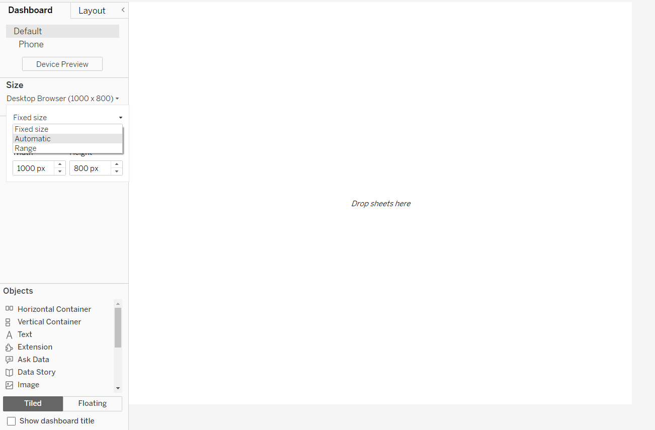Enable Show dashboard title checkbox
Image resolution: width=655 pixels, height=430 pixels.
tap(11, 421)
